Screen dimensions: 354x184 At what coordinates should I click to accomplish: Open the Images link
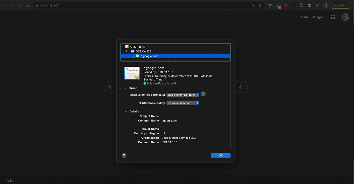(x=318, y=17)
